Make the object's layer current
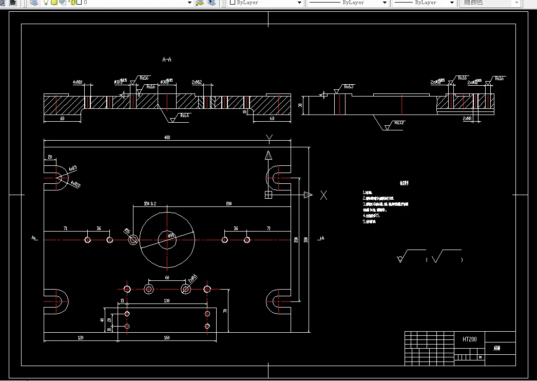537x381 pixels. click(x=199, y=3)
